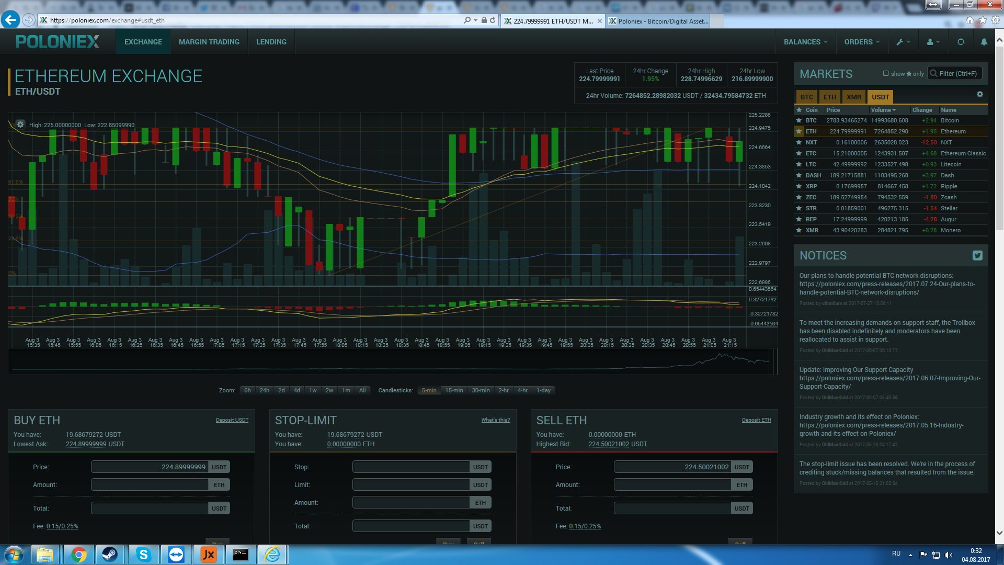Screen dimensions: 1004x565
Task: Toggle favorite star for LTC row
Action: click(798, 164)
